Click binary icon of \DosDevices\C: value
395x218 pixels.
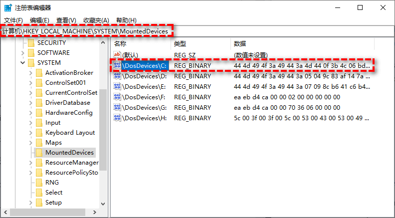[117, 65]
